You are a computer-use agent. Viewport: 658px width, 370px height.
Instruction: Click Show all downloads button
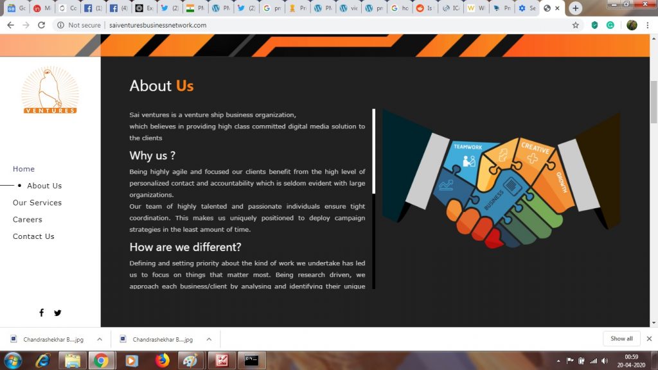click(x=621, y=339)
